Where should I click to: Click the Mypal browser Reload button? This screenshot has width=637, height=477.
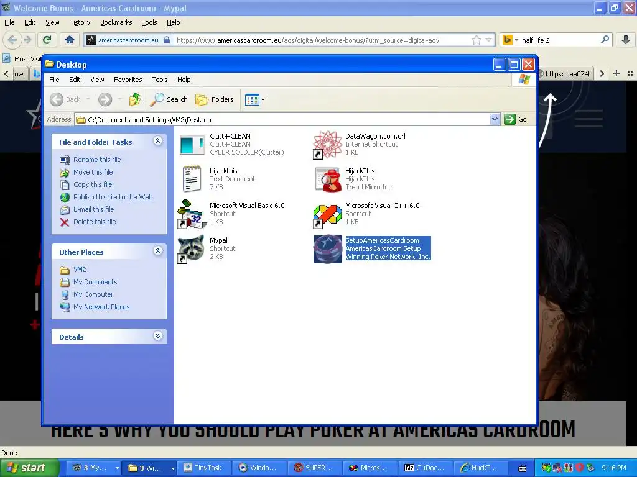point(47,40)
